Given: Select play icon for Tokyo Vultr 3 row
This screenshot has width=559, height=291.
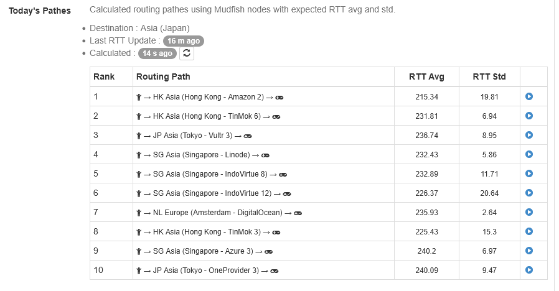Looking at the screenshot, I should pos(529,135).
